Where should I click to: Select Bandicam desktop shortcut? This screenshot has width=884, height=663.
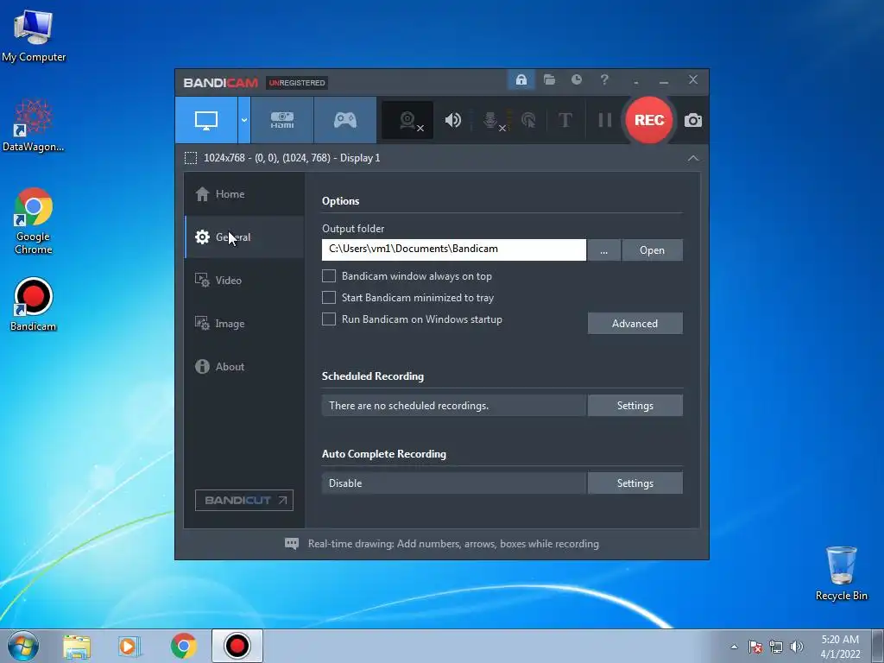tap(34, 305)
